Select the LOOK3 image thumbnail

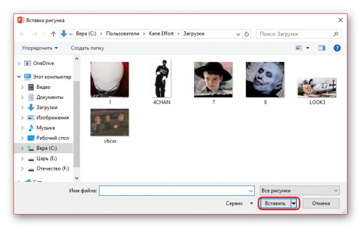(x=317, y=88)
